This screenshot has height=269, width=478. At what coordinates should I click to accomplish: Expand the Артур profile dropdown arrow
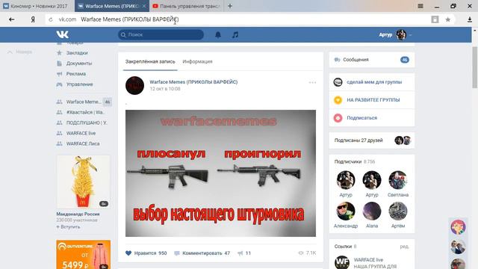[x=410, y=35]
